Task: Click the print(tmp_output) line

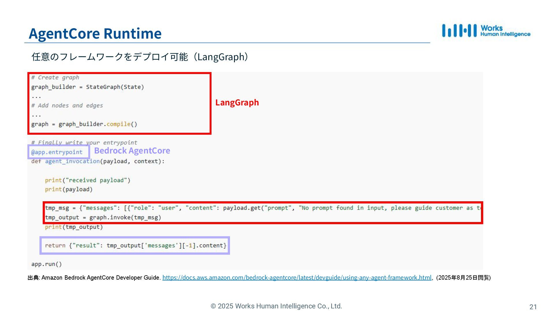Action: [74, 227]
